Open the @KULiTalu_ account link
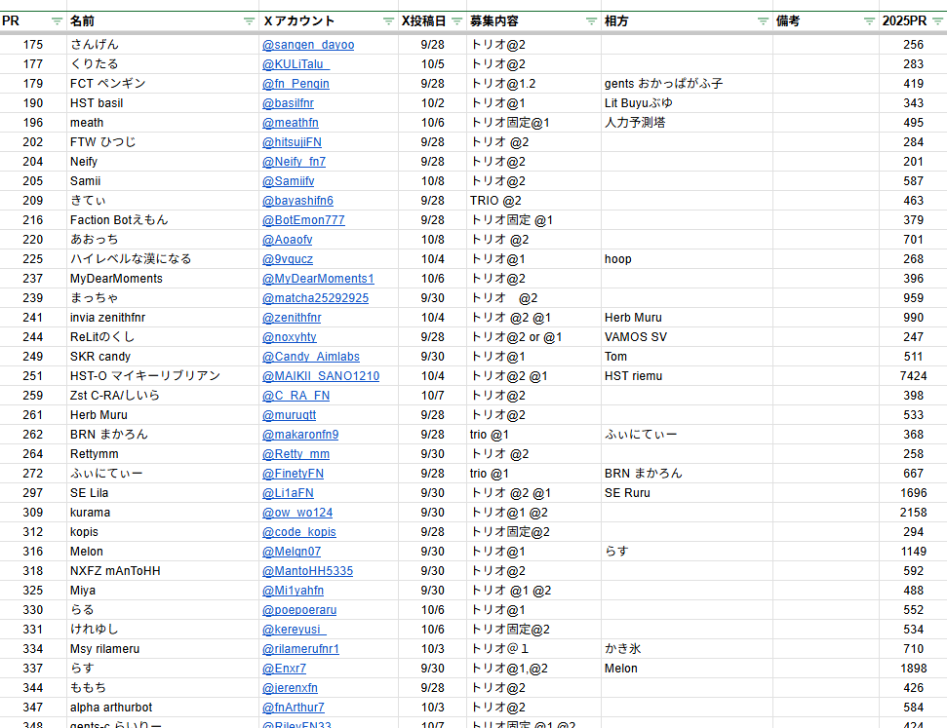This screenshot has height=728, width=947. [x=296, y=64]
